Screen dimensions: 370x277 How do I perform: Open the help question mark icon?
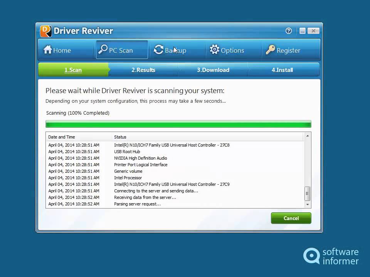click(288, 31)
